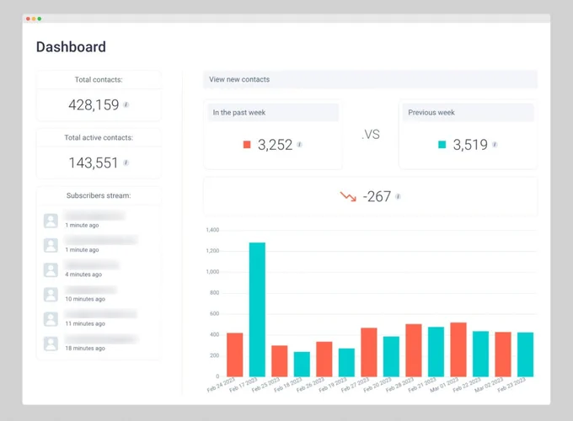Click the 143,551 active contacts value

tap(94, 163)
